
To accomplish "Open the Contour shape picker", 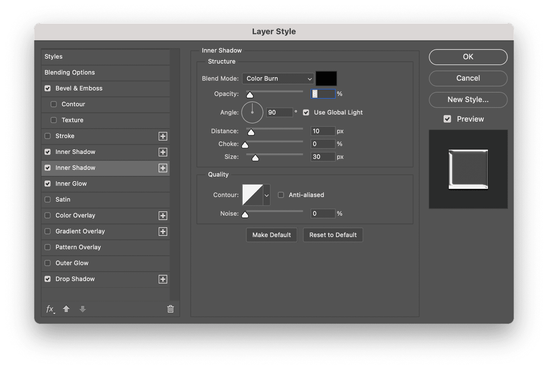I will [x=267, y=195].
